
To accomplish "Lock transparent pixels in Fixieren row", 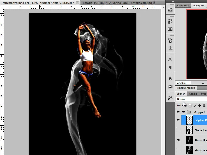I will 190,106.
